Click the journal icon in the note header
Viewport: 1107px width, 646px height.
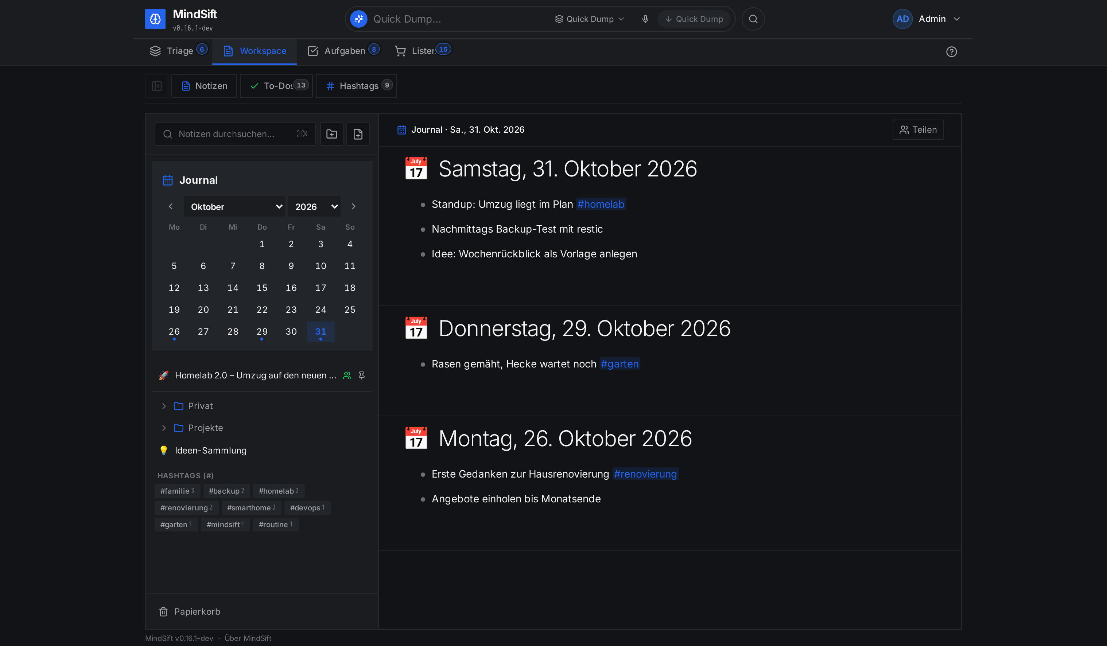point(401,130)
